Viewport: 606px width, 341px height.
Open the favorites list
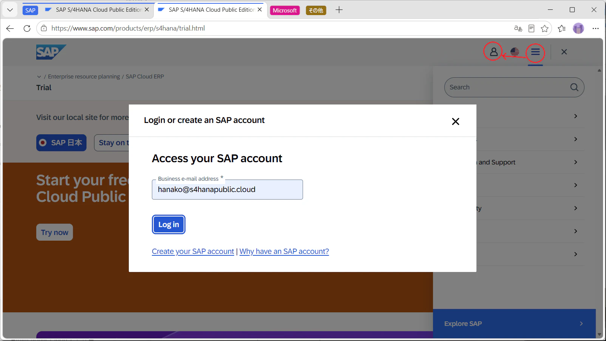[562, 28]
